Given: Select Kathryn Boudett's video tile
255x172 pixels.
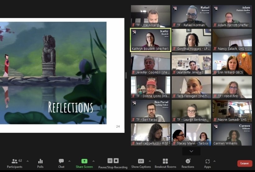Looking at the screenshot, I should pos(151,40).
